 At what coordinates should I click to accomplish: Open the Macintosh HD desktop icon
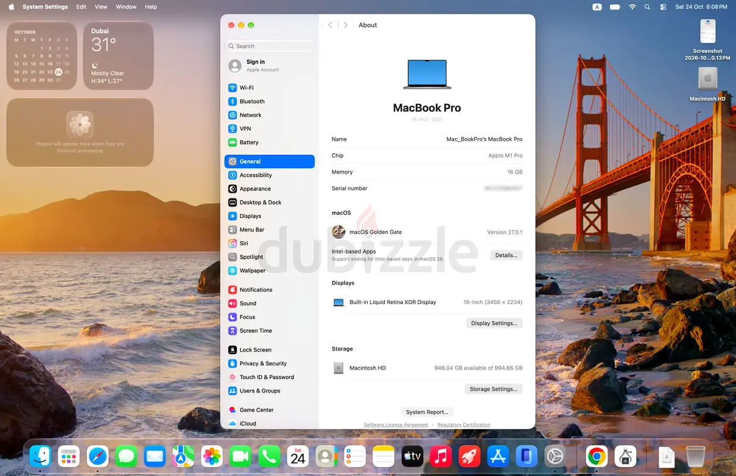[707, 84]
